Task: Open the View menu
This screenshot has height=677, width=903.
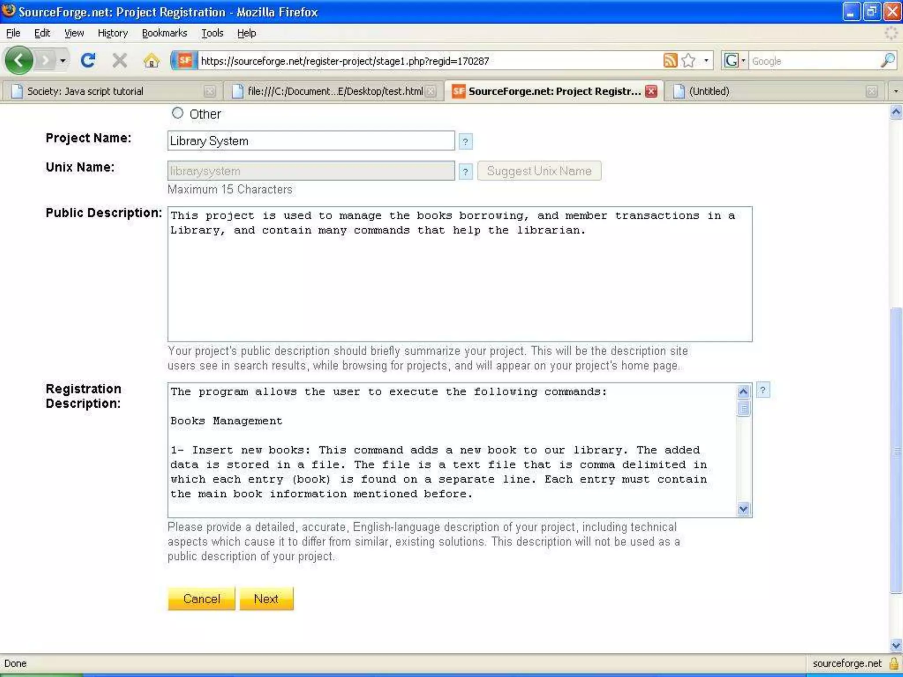Action: [74, 33]
